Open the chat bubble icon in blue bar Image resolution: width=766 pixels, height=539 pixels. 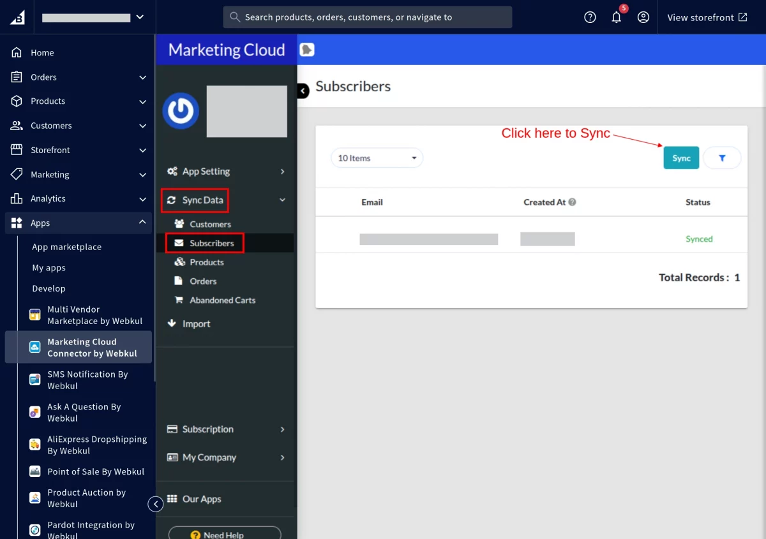[307, 50]
